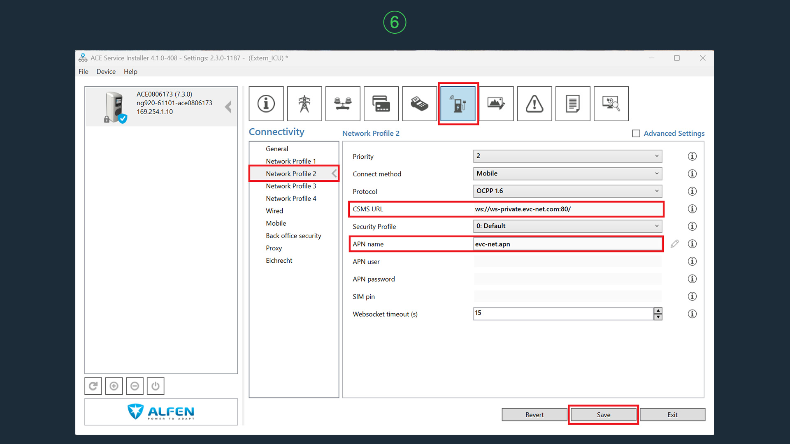The image size is (790, 444).
Task: Select the Eichrecht item
Action: click(x=279, y=260)
